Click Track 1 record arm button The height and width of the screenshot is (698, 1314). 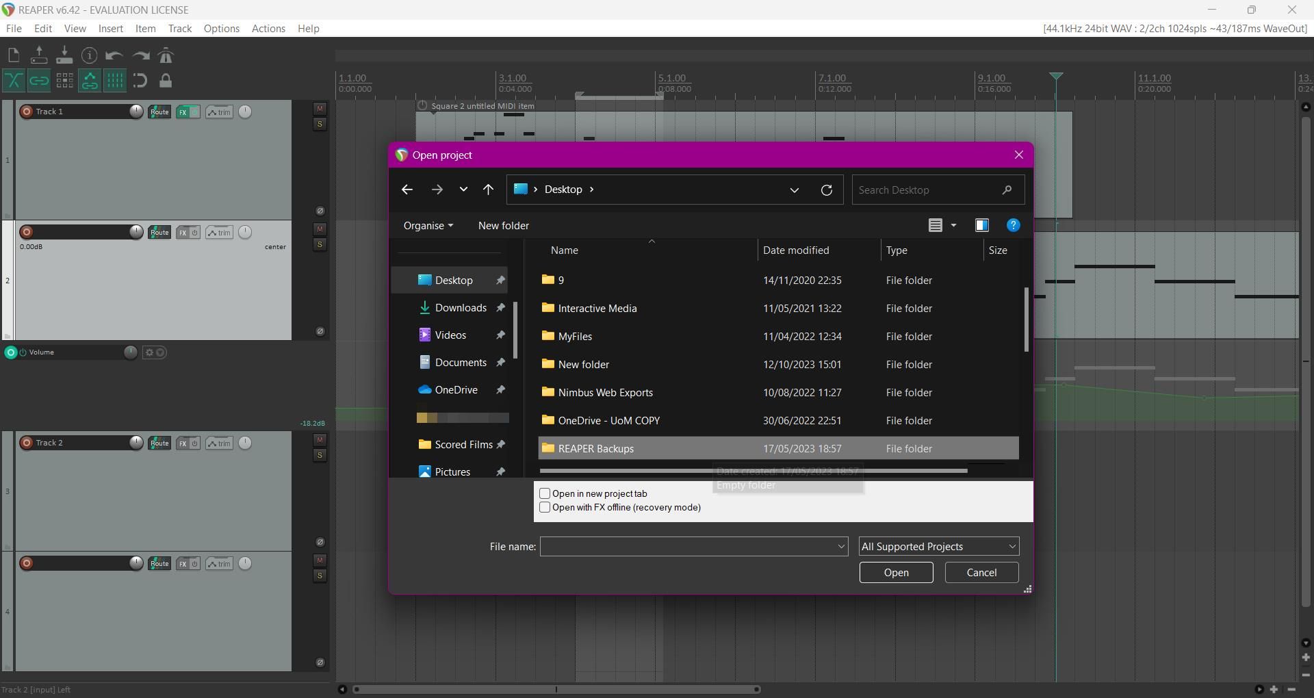coord(27,112)
